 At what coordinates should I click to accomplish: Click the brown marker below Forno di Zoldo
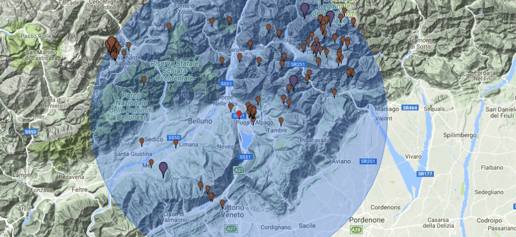point(169,26)
